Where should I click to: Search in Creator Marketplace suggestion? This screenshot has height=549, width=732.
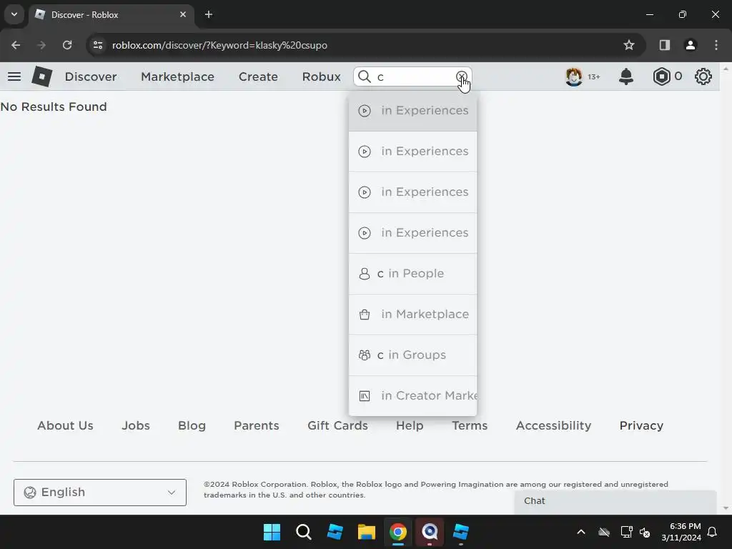pos(412,395)
